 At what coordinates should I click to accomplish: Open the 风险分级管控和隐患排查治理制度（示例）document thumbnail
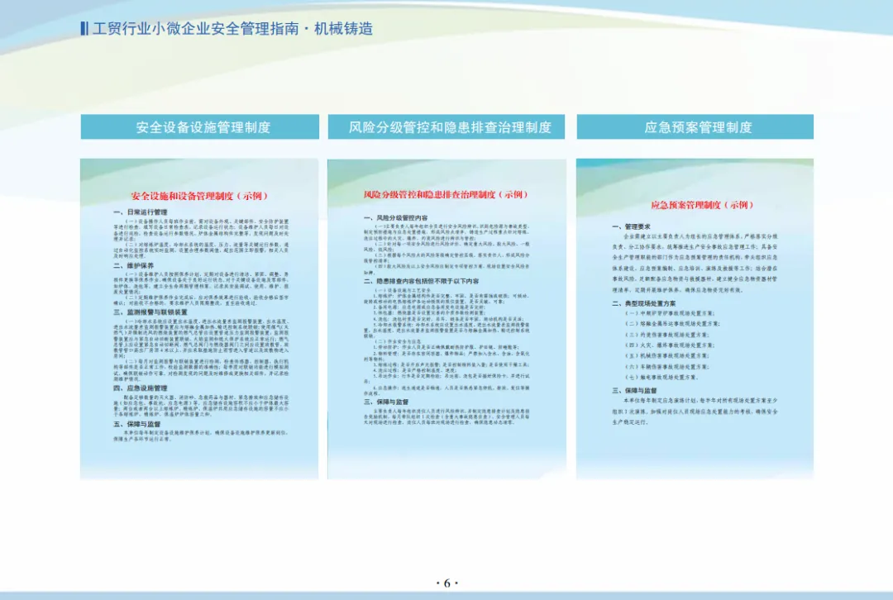coord(446,319)
